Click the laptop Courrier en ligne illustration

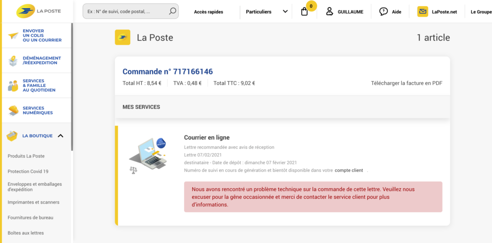(148, 153)
